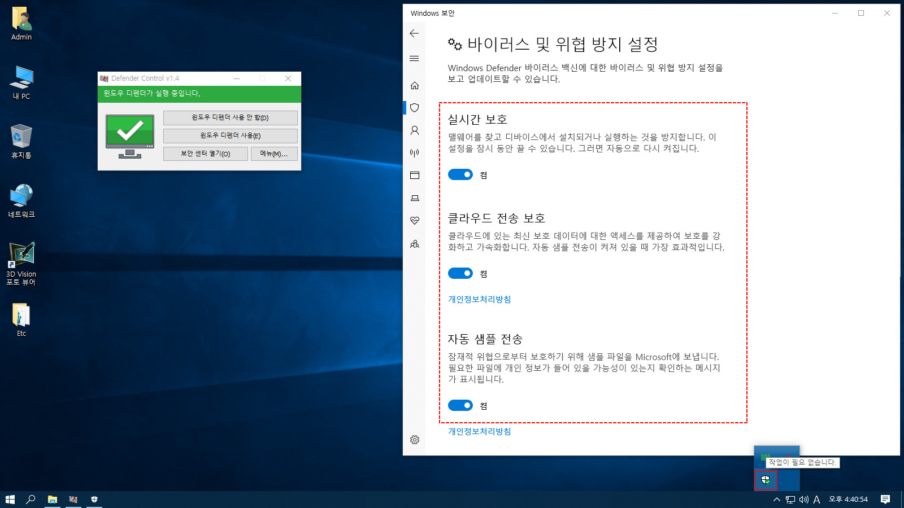This screenshot has height=508, width=904.
Task: Open Windows Security settings gear
Action: tap(415, 440)
